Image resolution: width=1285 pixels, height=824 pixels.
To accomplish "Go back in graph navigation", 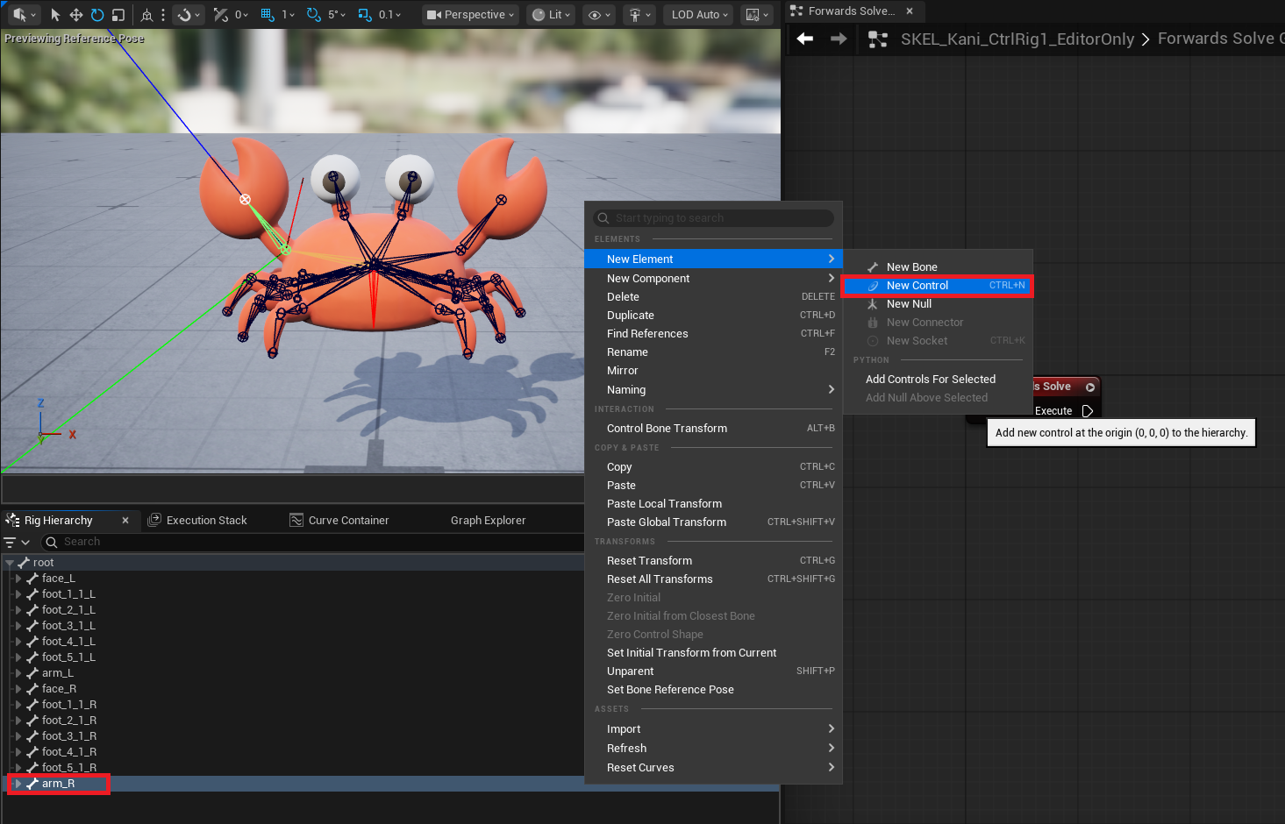I will 805,39.
